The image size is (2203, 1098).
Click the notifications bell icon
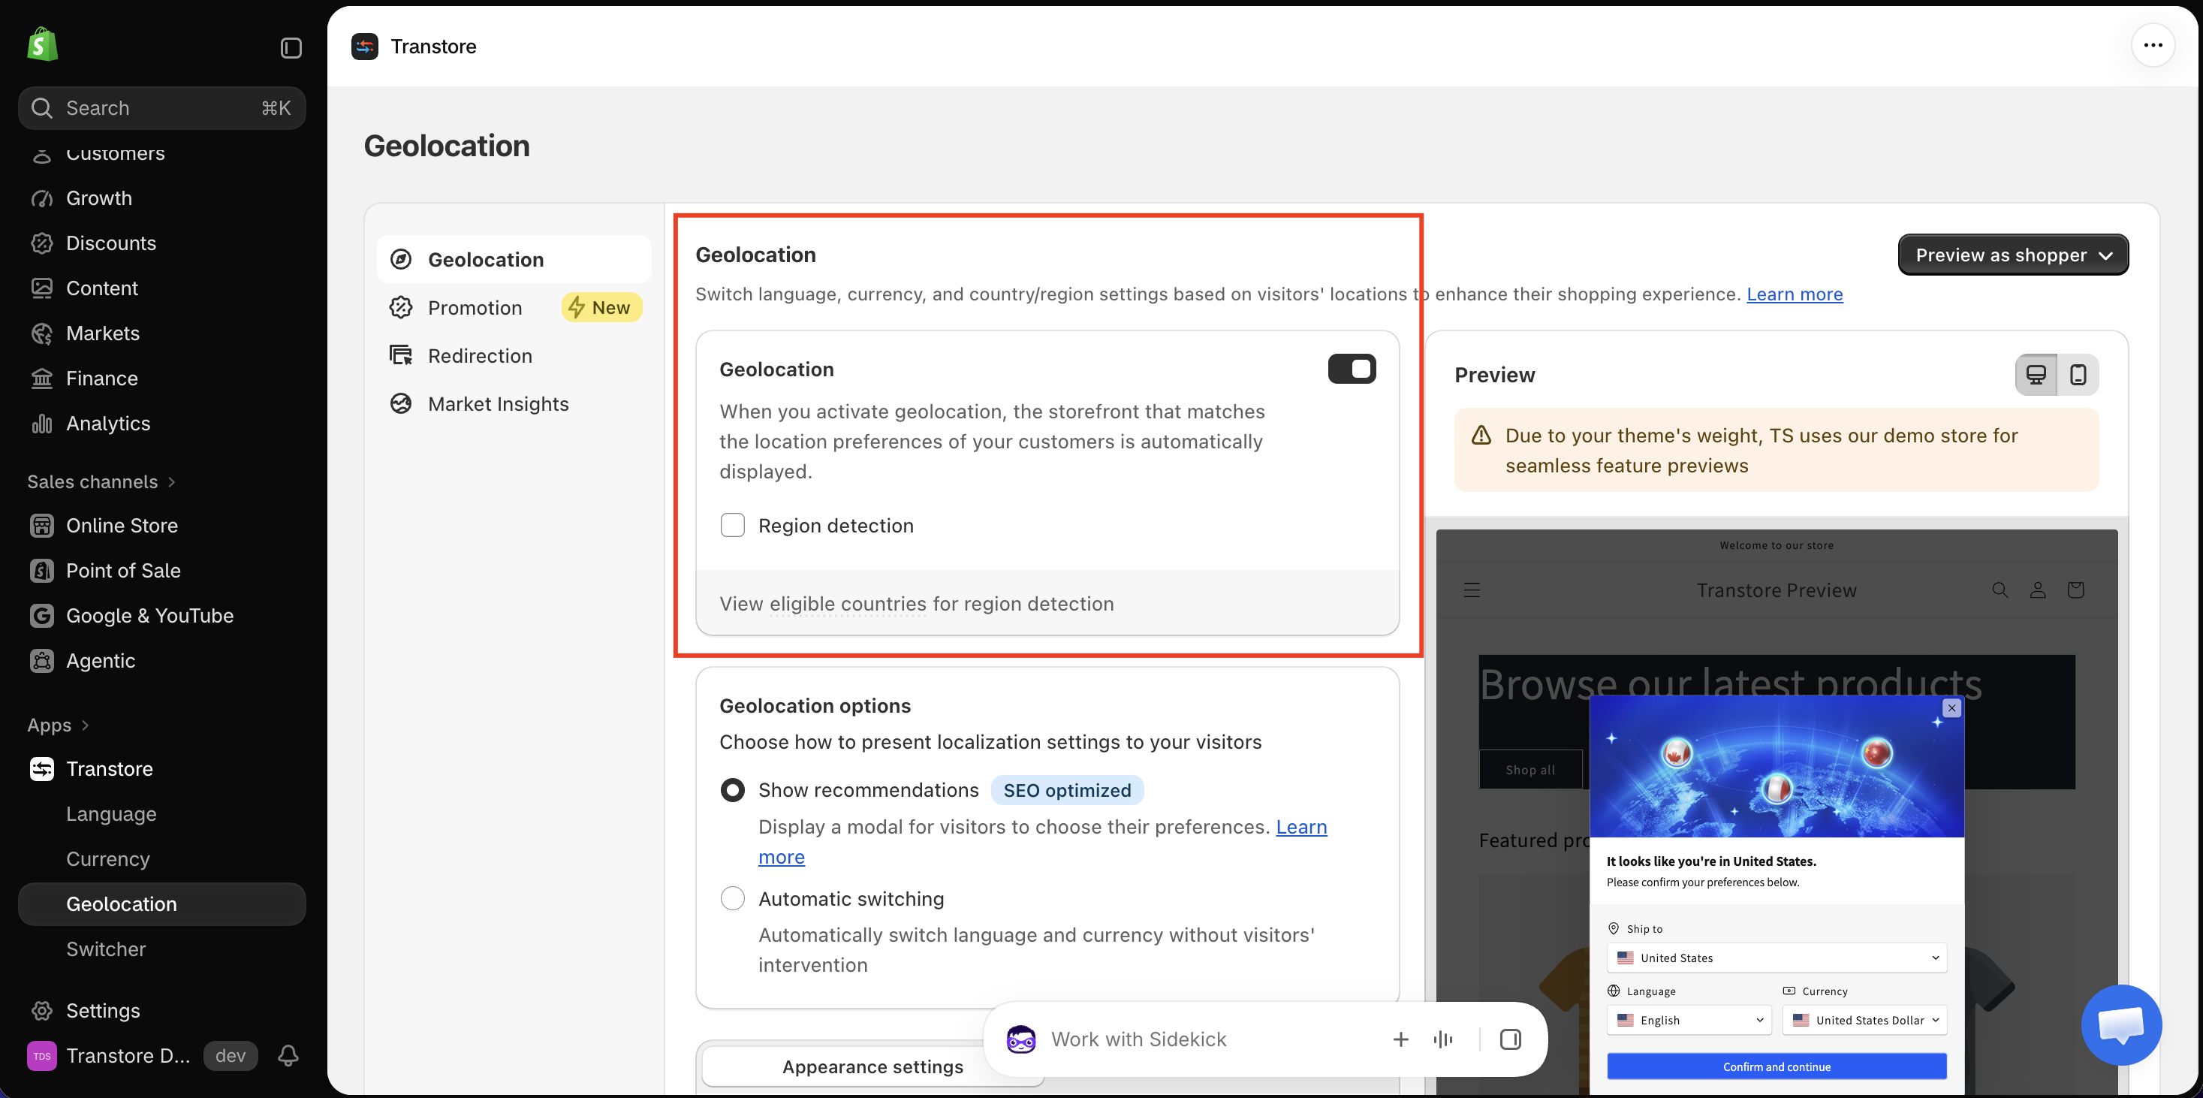[288, 1055]
